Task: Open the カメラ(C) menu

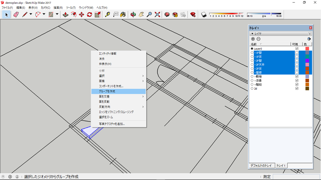Action: (x=45, y=7)
